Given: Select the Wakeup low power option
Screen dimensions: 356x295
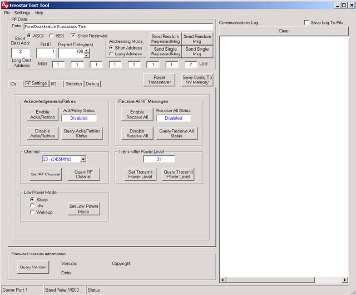Looking at the screenshot, I should 32,212.
